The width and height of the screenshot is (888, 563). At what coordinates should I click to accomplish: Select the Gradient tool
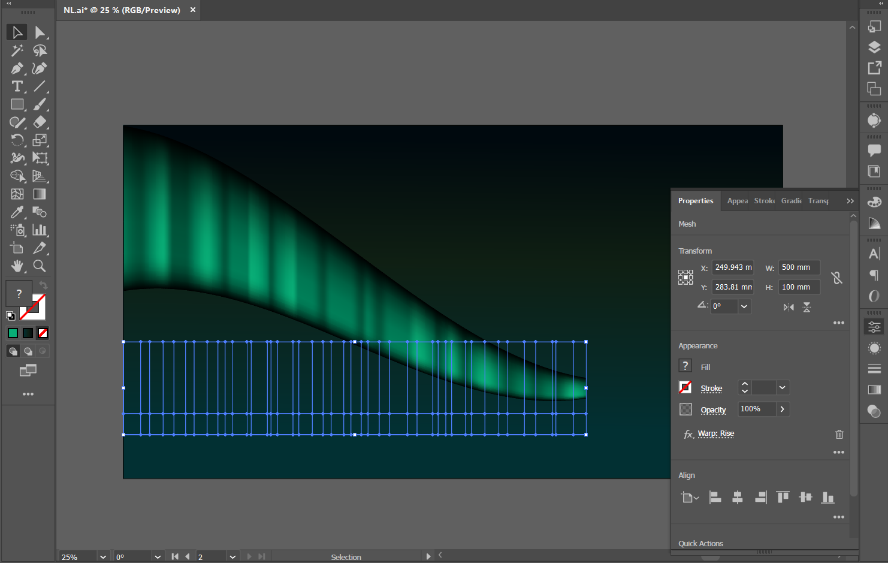(x=40, y=194)
